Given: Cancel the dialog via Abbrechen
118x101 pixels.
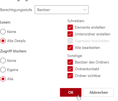Looking at the screenshot, I should click(99, 92).
